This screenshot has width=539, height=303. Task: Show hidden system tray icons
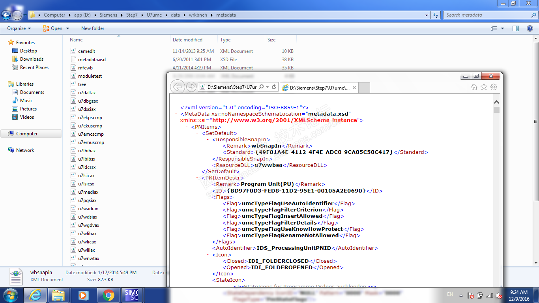coord(461,295)
